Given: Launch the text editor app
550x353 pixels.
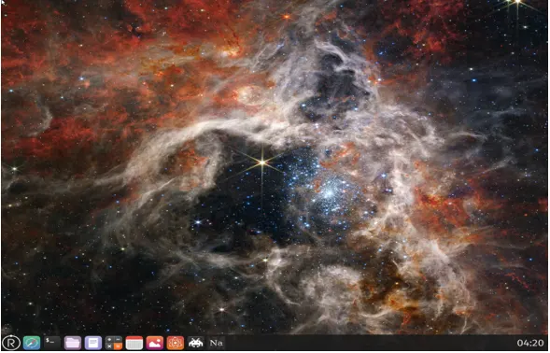Looking at the screenshot, I should tap(93, 343).
